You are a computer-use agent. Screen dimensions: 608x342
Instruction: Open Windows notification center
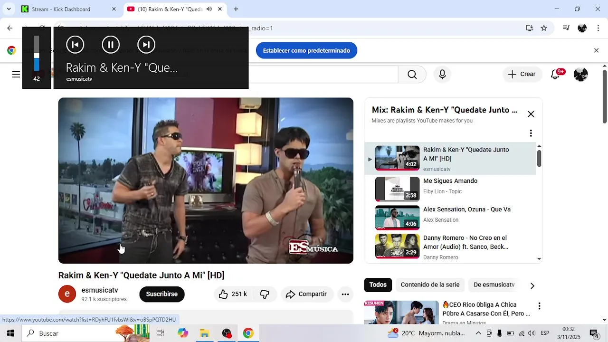[594, 333]
